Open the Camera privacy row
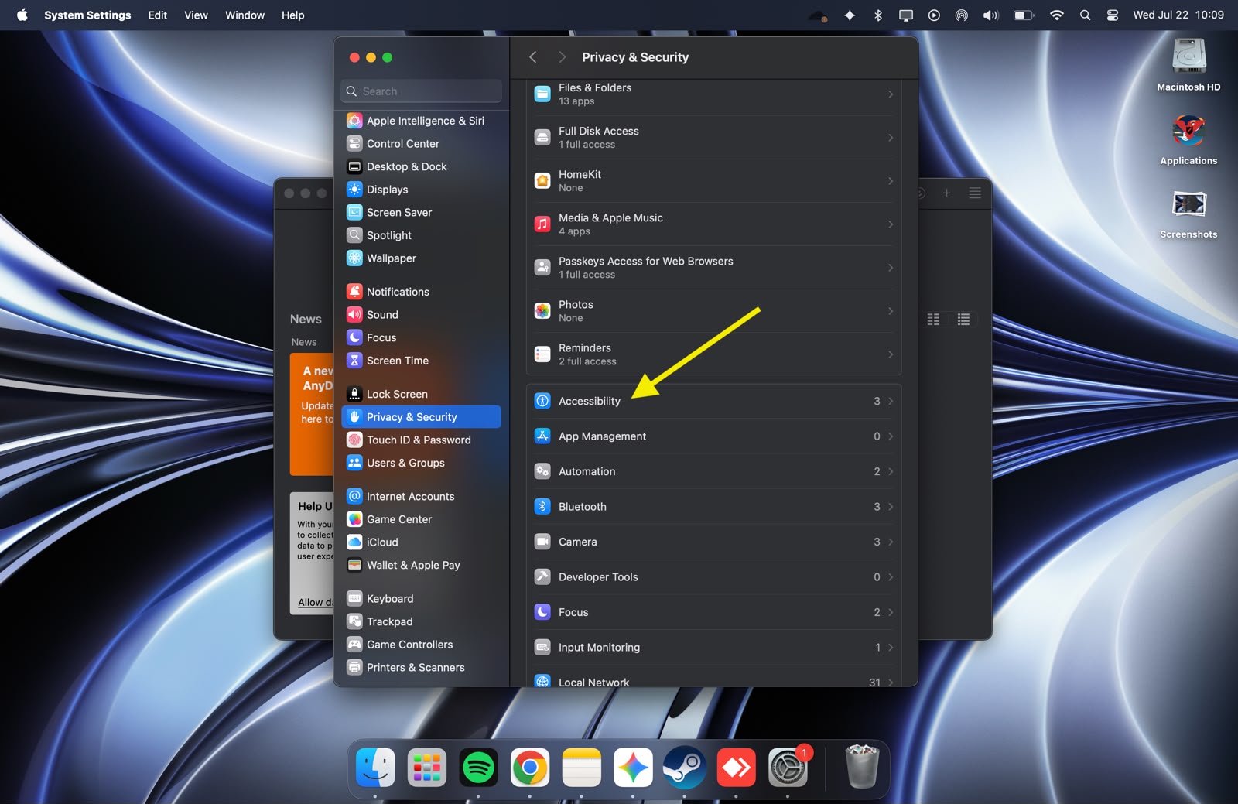 (714, 542)
